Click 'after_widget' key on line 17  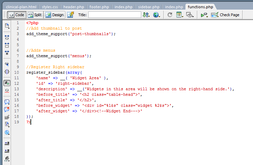pos(53,111)
